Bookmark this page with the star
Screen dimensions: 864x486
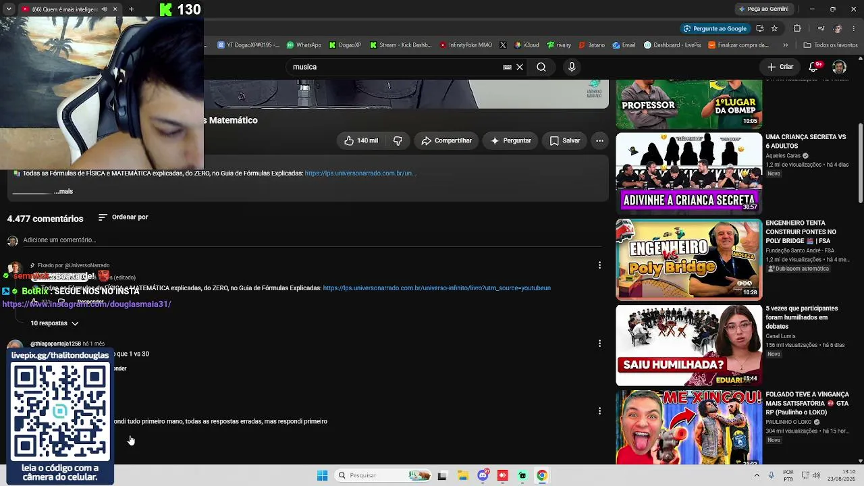(x=774, y=28)
